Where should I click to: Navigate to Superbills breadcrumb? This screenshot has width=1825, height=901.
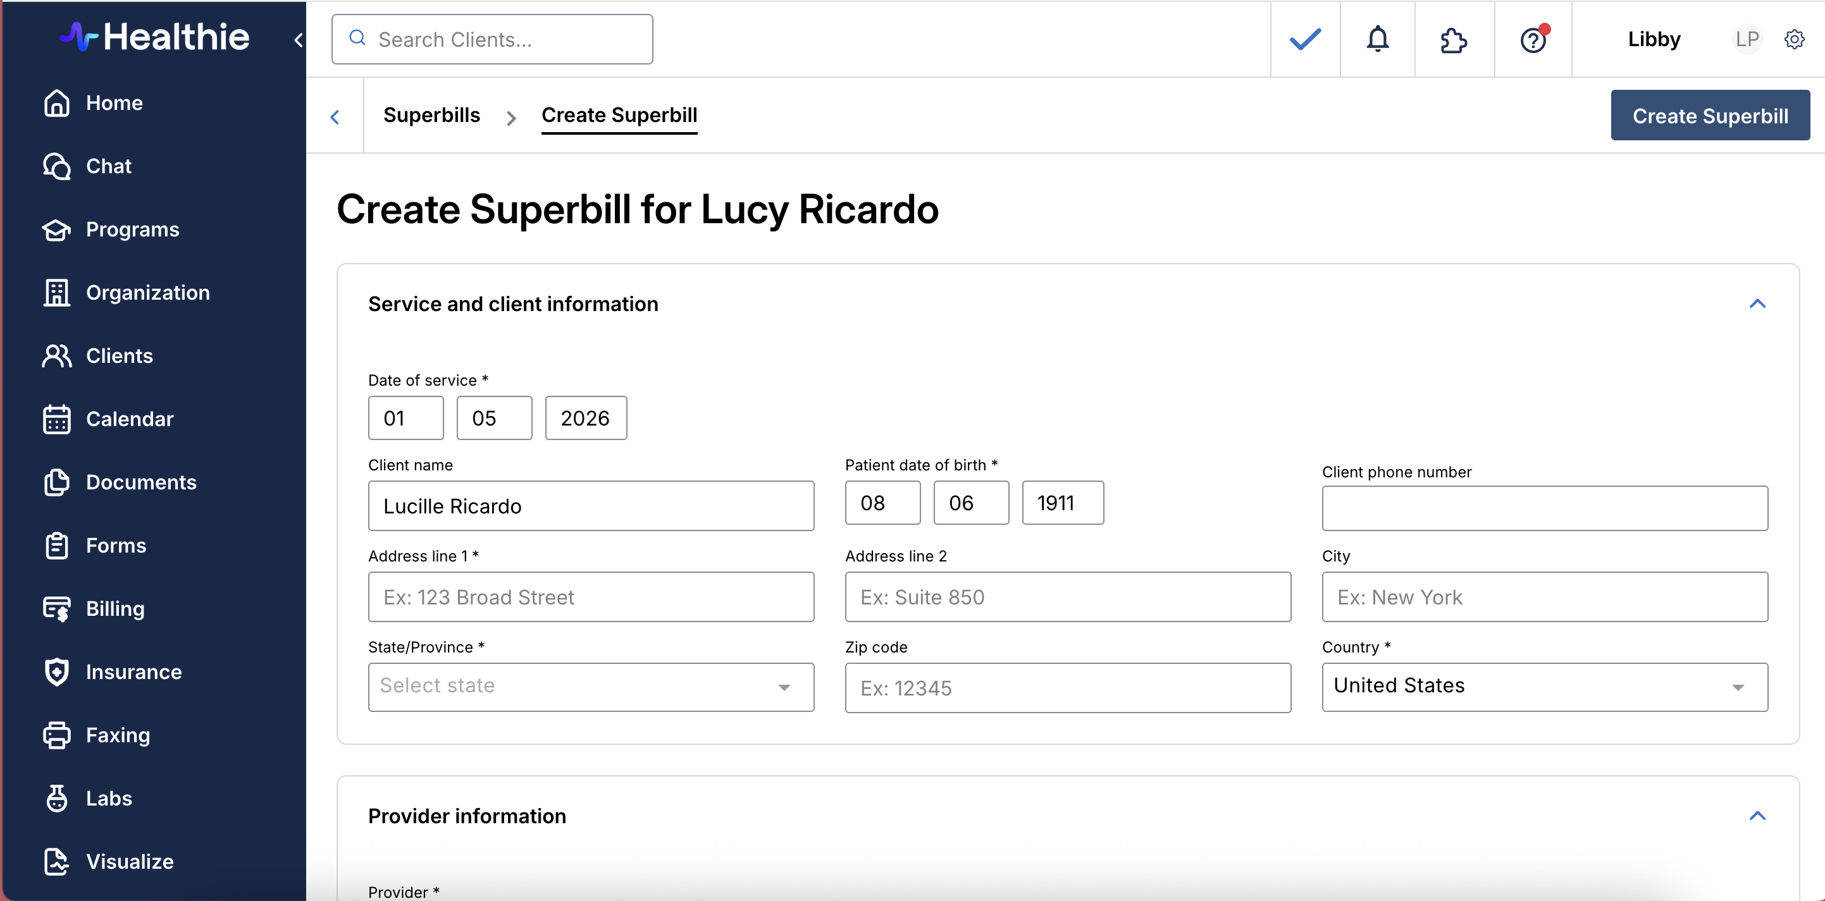(431, 116)
